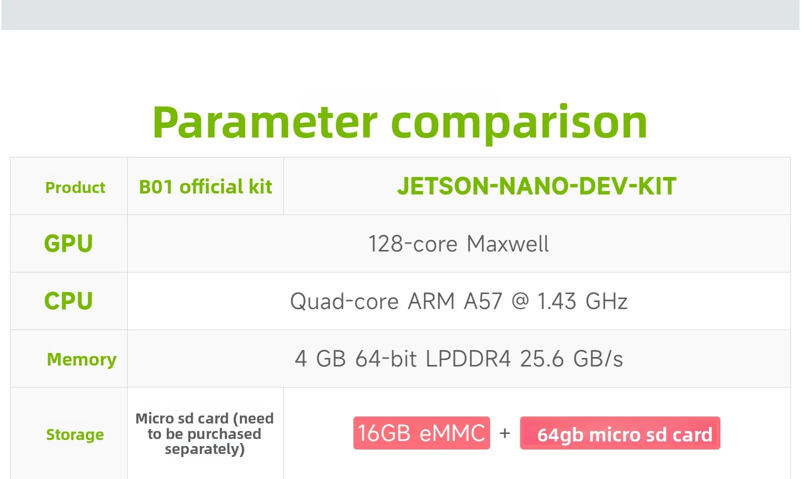This screenshot has width=801, height=479.
Task: Click the 16GB eMMC red badge
Action: pos(422,433)
